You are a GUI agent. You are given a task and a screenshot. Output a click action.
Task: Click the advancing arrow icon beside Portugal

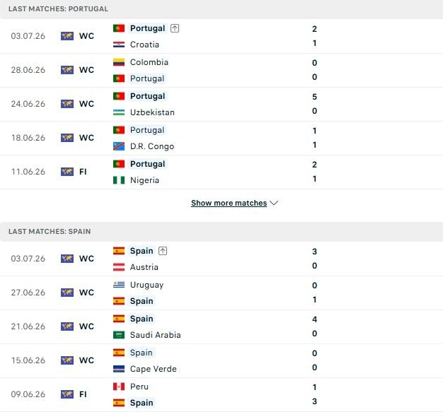(x=175, y=28)
